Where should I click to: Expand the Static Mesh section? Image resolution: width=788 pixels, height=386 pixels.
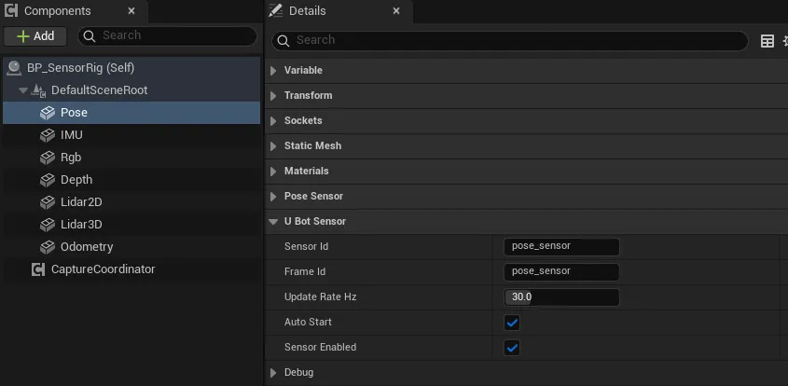pos(273,146)
